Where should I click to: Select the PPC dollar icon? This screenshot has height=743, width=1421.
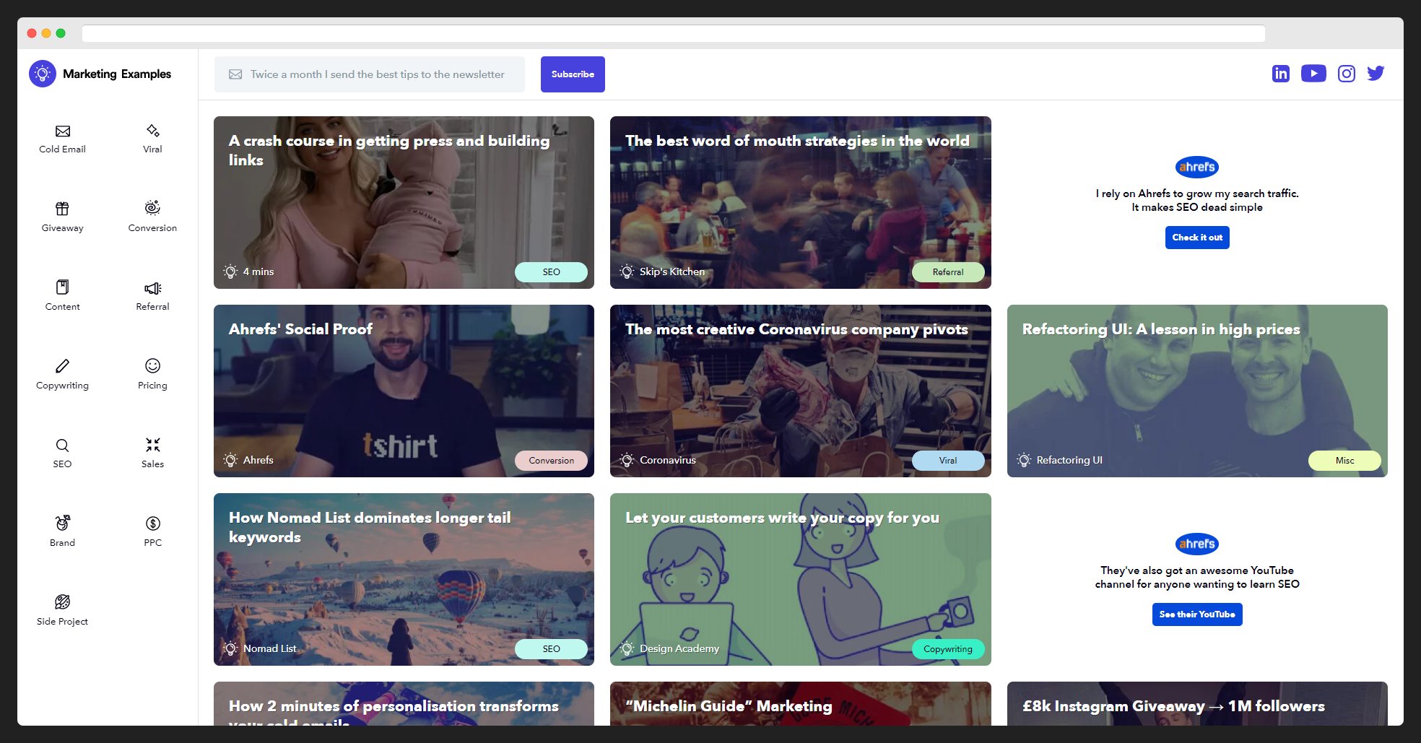tap(152, 523)
